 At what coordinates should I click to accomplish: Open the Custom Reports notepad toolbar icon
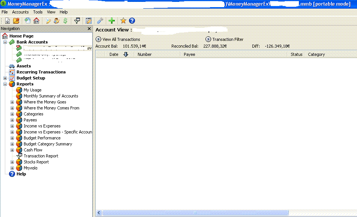(x=88, y=21)
